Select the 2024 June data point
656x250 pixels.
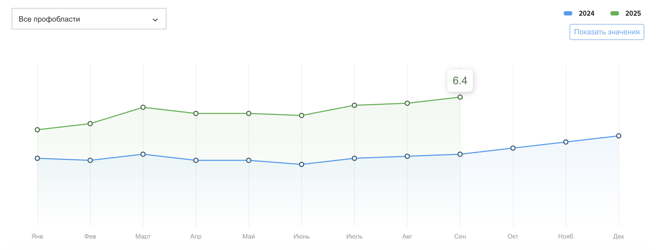point(302,164)
